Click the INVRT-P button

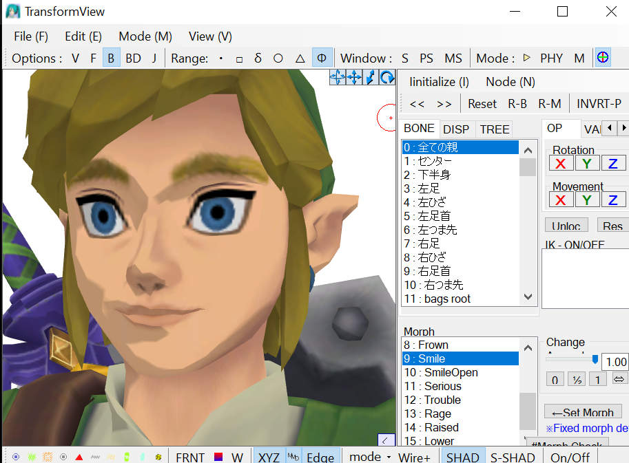pyautogui.click(x=599, y=104)
